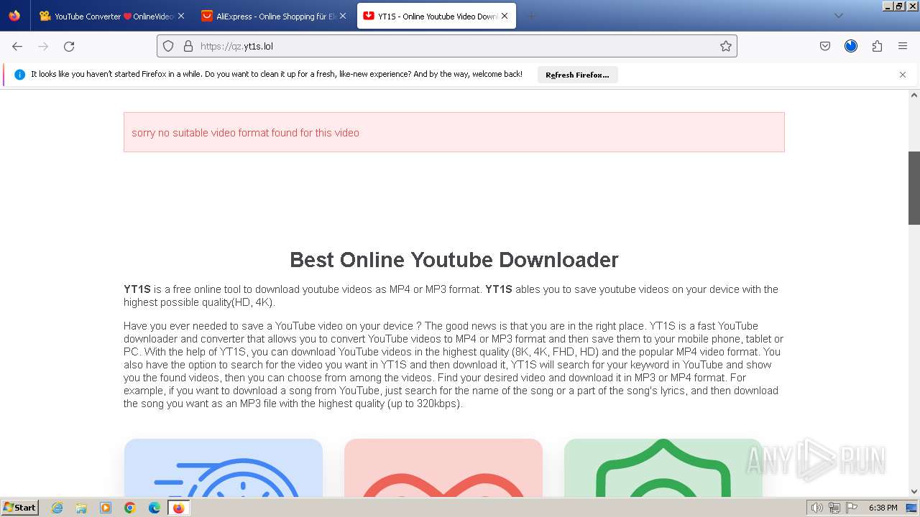Open the volume speaker tray icon
The image size is (920, 517).
[x=817, y=508]
